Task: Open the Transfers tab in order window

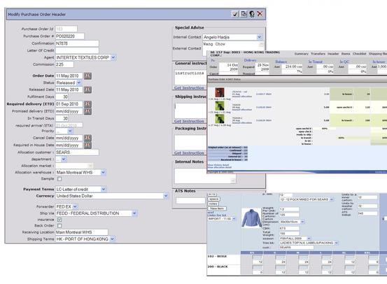Action: click(318, 54)
